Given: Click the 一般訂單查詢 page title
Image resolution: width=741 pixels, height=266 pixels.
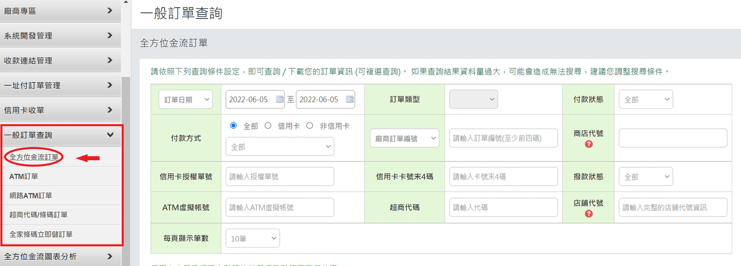Looking at the screenshot, I should 181,13.
